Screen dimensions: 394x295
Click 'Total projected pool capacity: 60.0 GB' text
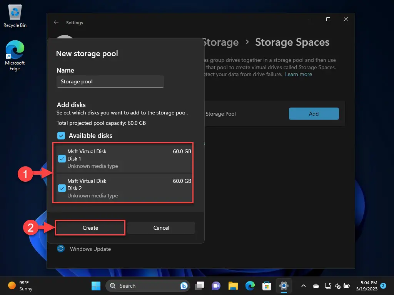(101, 123)
